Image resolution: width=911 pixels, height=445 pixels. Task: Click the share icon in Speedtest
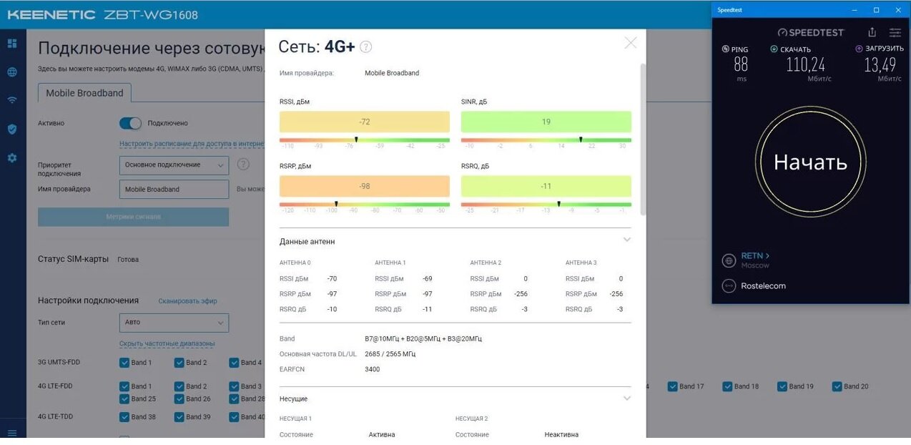[x=872, y=32]
